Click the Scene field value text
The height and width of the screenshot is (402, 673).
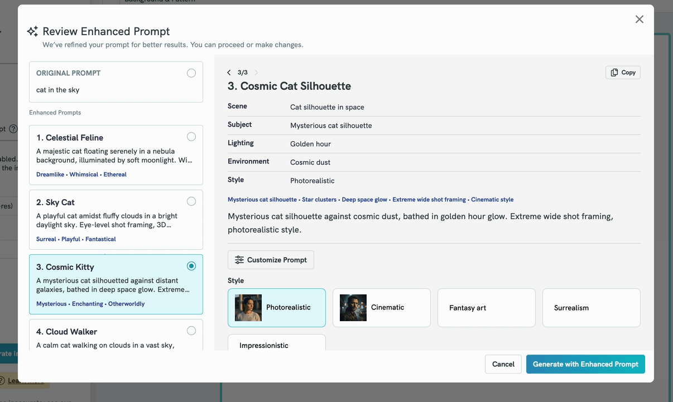click(x=327, y=107)
